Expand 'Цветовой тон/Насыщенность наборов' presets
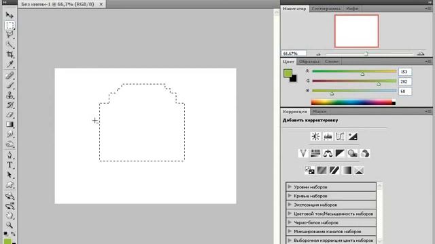435x244 pixels. click(x=290, y=213)
